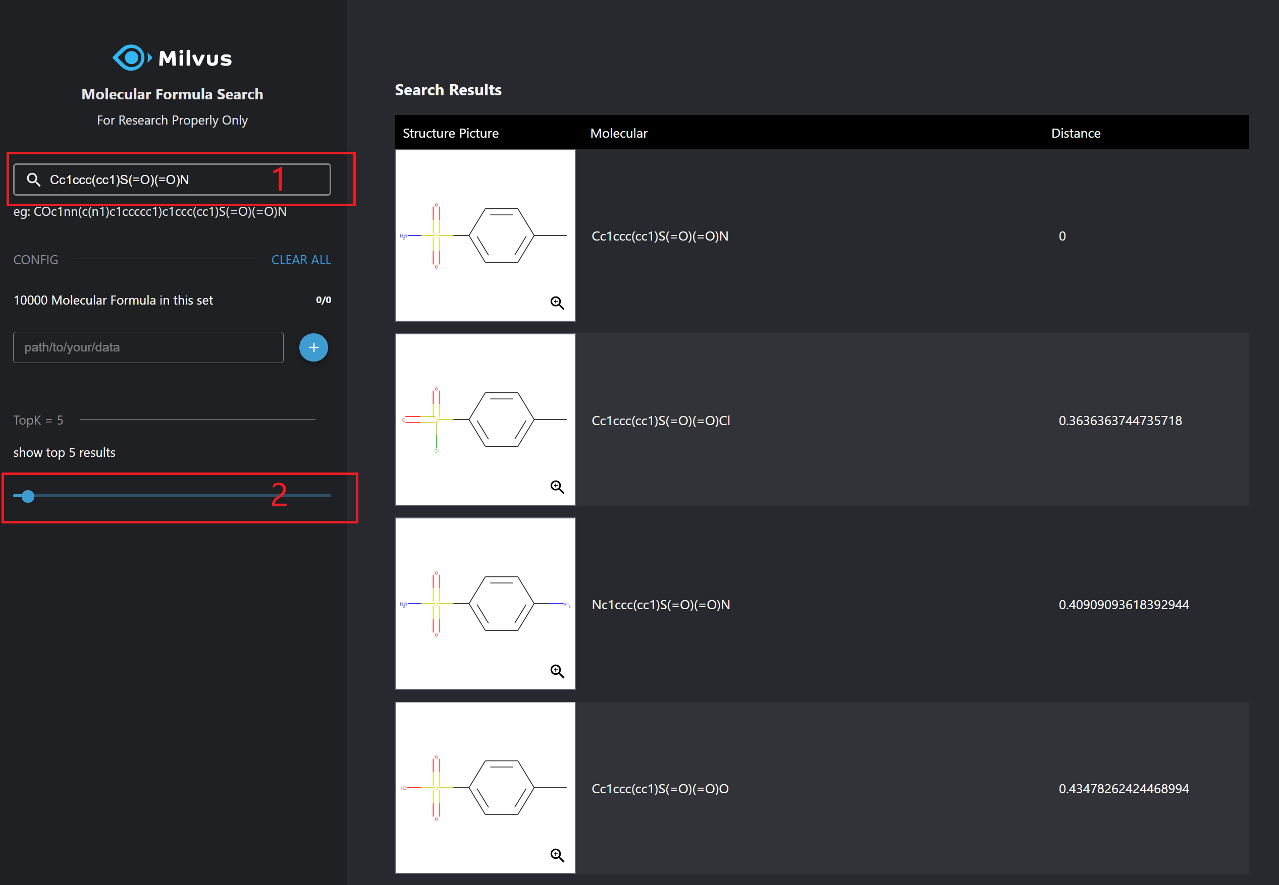This screenshot has width=1279, height=885.
Task: Click the TopK slider handle
Action: [28, 496]
